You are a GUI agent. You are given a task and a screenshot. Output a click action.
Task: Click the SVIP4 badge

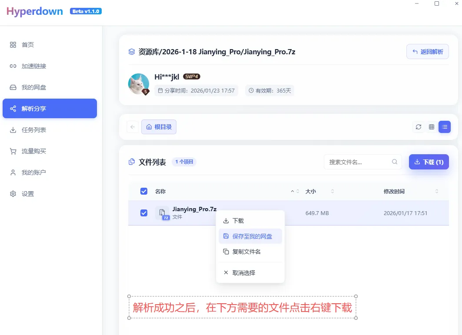click(192, 76)
